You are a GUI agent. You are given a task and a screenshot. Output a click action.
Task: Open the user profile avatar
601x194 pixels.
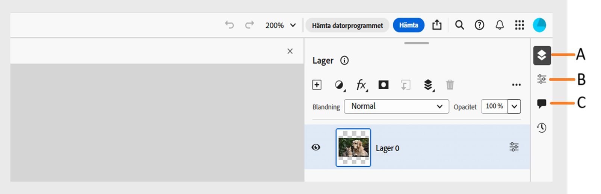pos(539,25)
